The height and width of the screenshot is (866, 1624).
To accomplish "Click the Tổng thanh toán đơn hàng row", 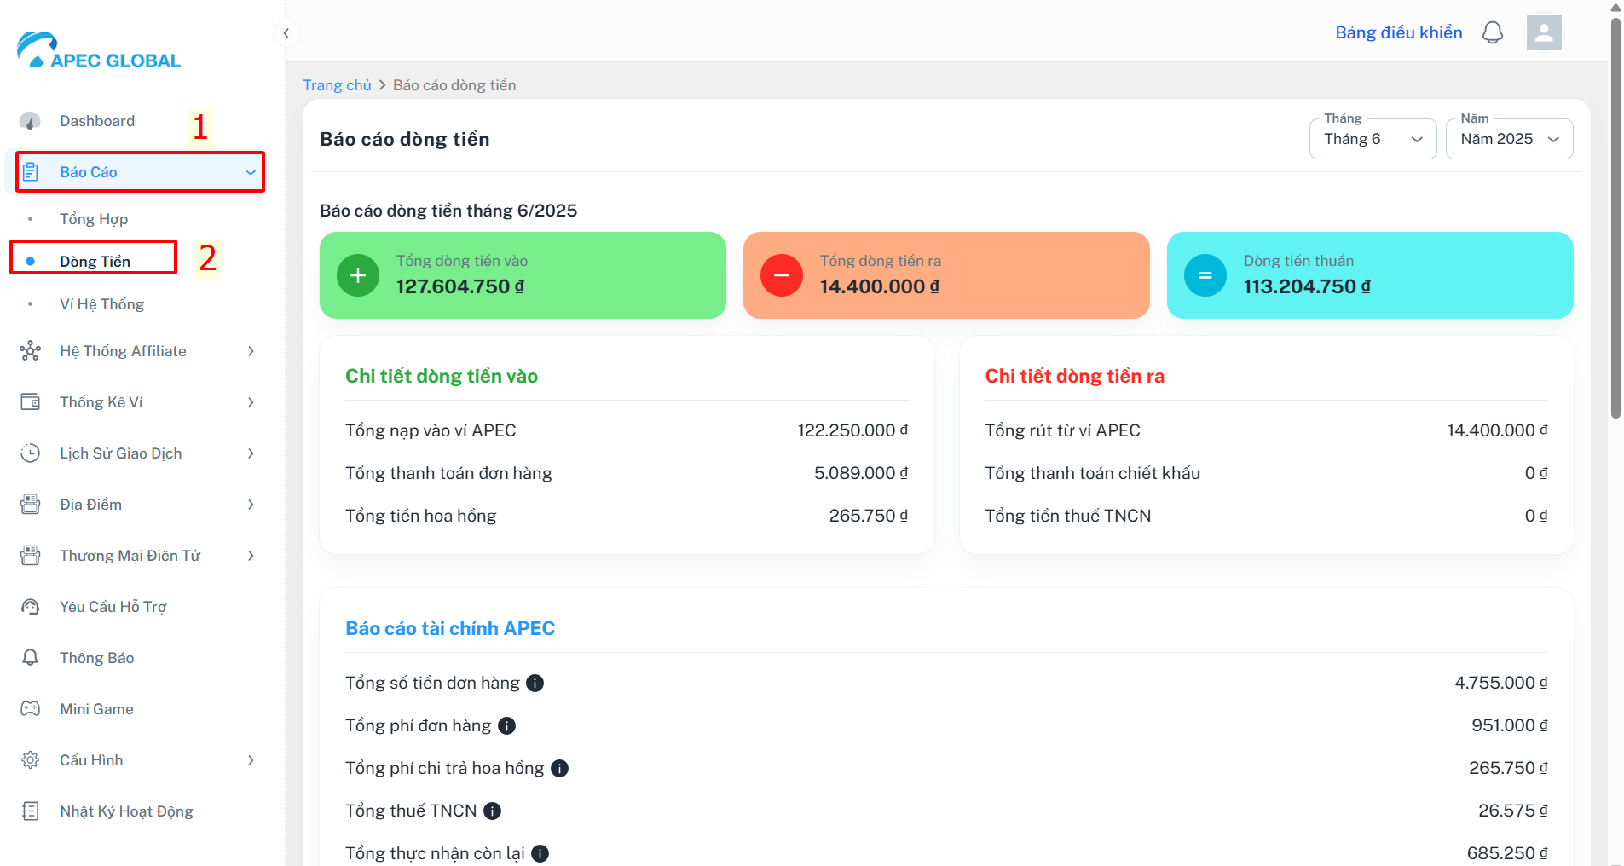I will (x=627, y=473).
